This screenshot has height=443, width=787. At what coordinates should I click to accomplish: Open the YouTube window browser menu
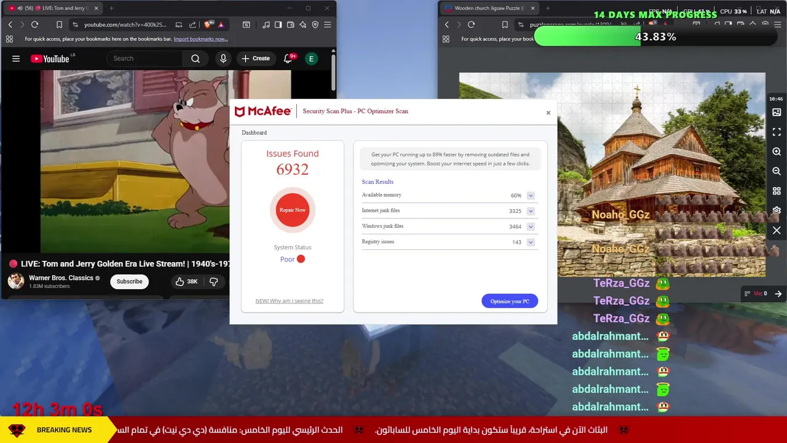(x=328, y=25)
